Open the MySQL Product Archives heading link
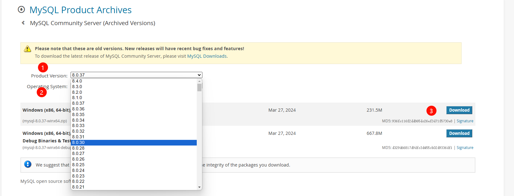The image size is (514, 196). [81, 10]
